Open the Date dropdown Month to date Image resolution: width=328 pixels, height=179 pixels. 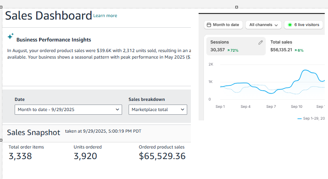[68, 109]
